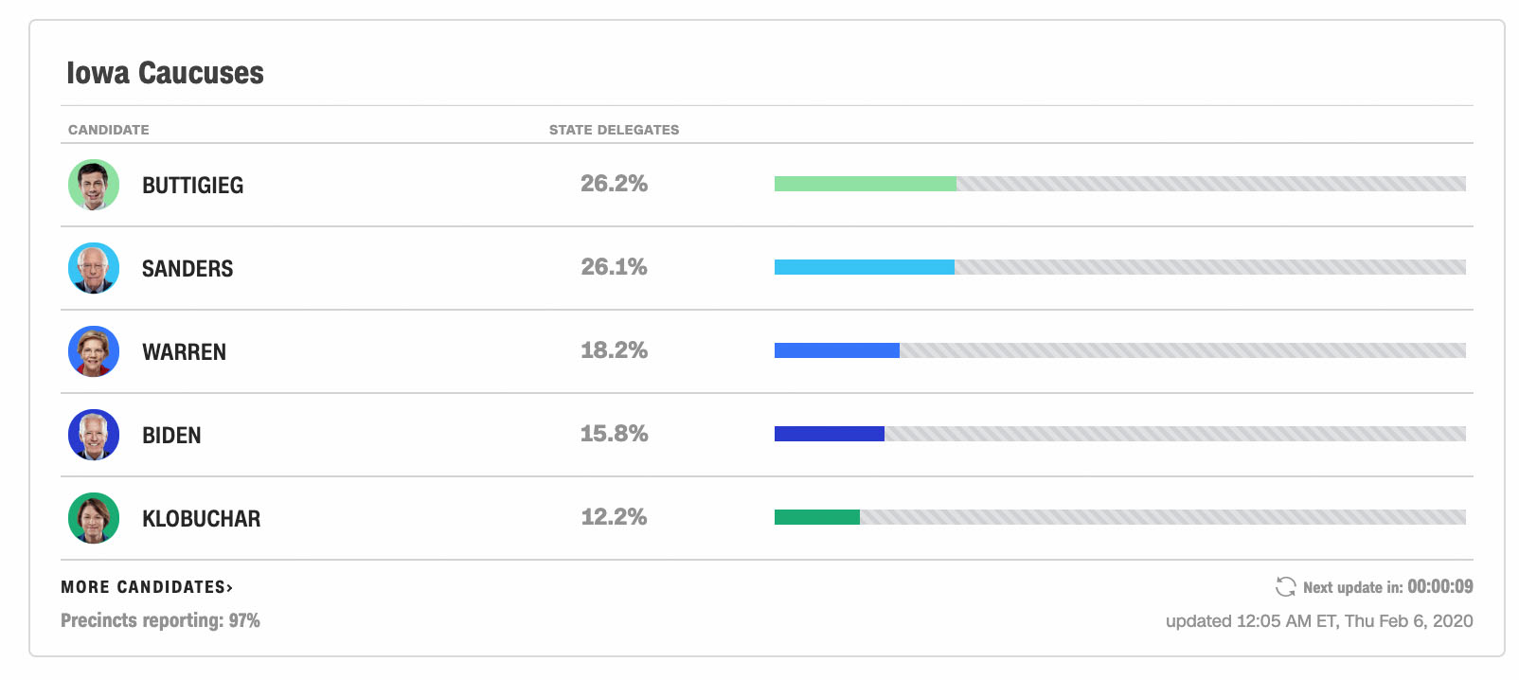Click the BIDEN candidate name
Image resolution: width=1519 pixels, height=680 pixels.
click(171, 436)
